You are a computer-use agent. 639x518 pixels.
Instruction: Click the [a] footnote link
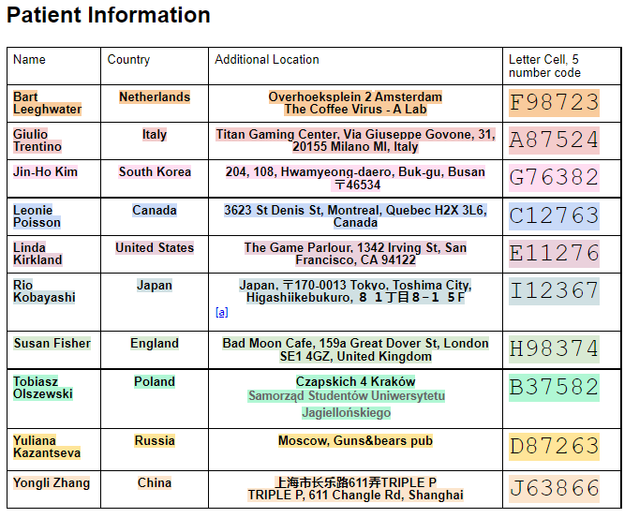(x=221, y=313)
